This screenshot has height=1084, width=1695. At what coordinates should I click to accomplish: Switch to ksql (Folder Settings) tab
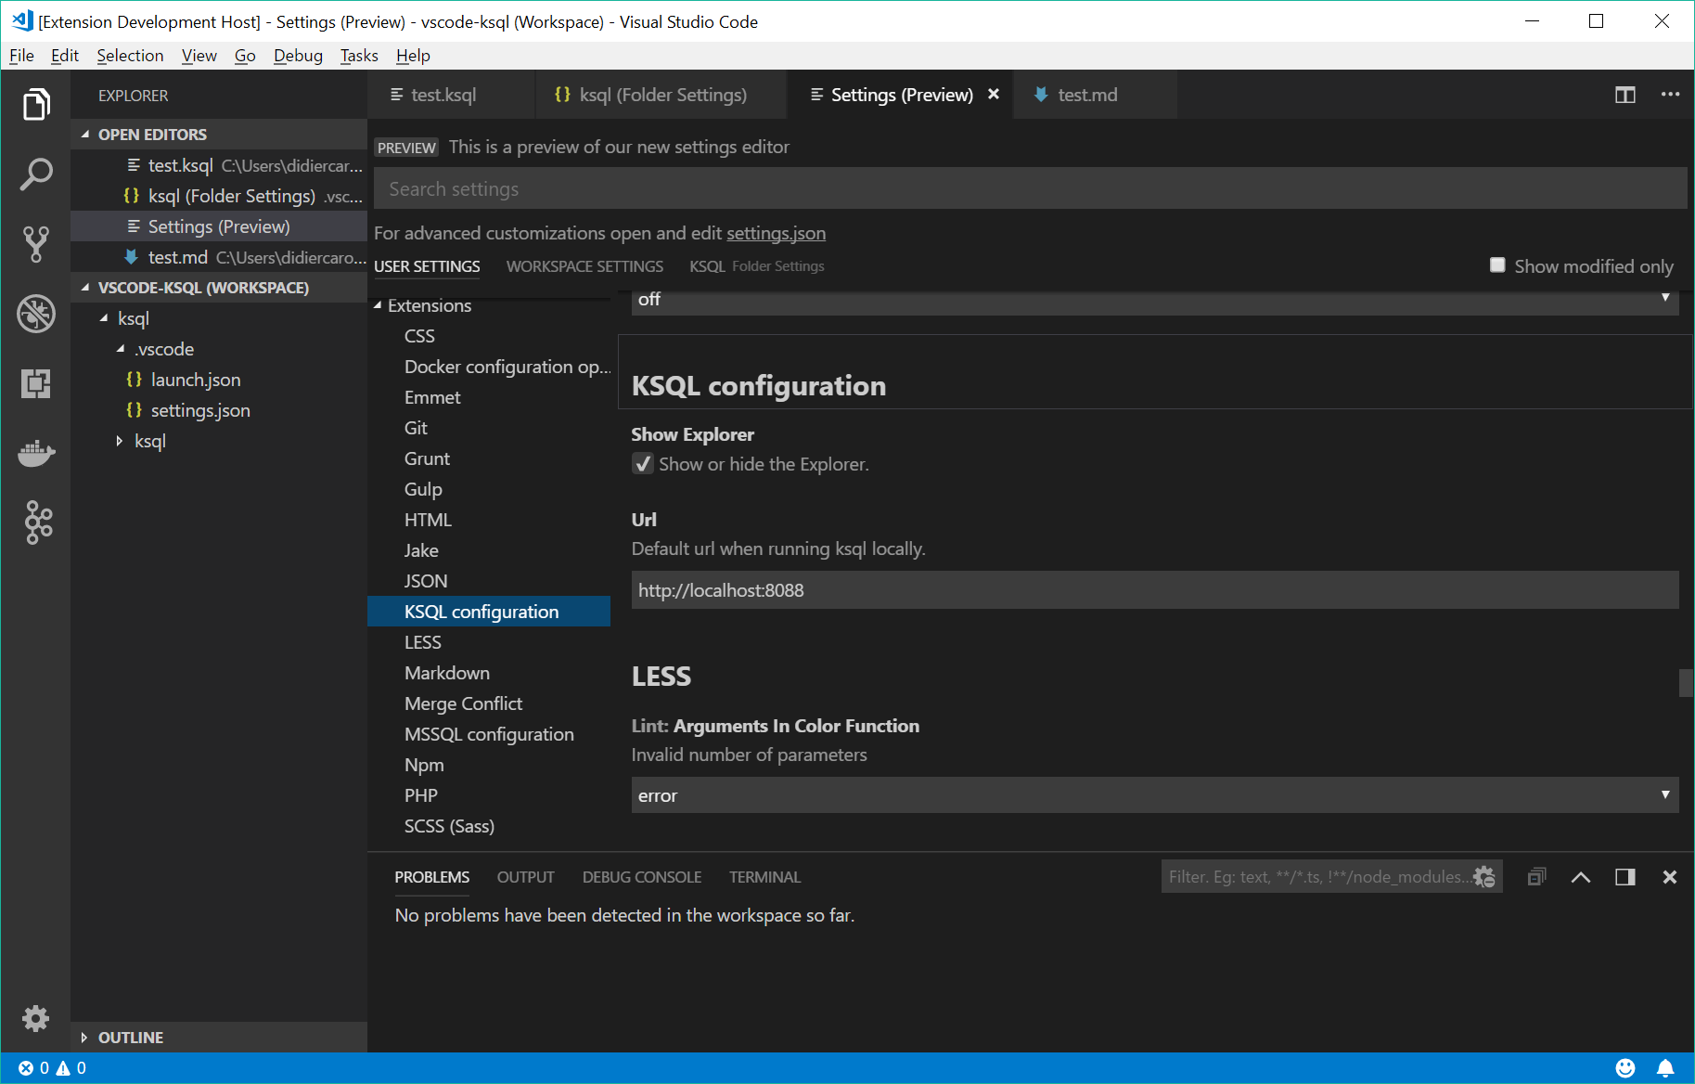point(662,95)
